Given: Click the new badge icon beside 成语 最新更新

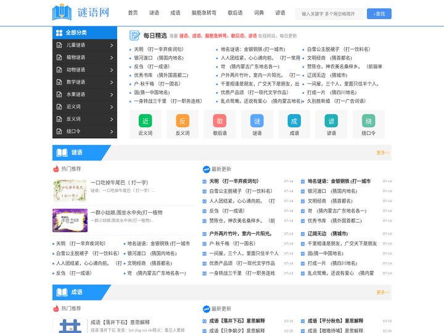Looking at the screenshot, I should pyautogui.click(x=207, y=309).
